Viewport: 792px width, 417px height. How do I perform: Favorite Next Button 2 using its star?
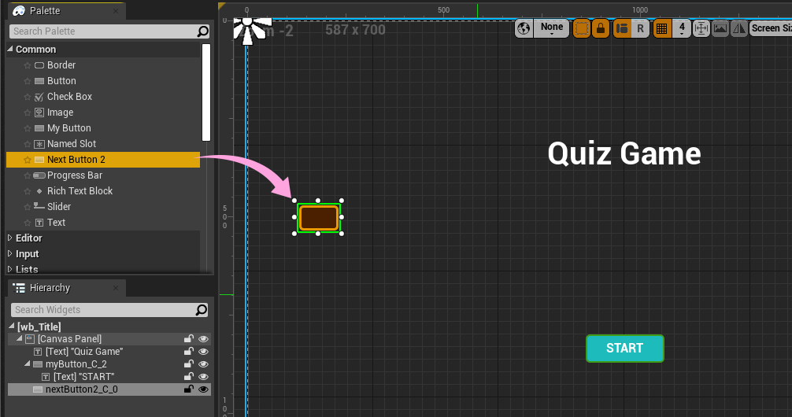[28, 160]
